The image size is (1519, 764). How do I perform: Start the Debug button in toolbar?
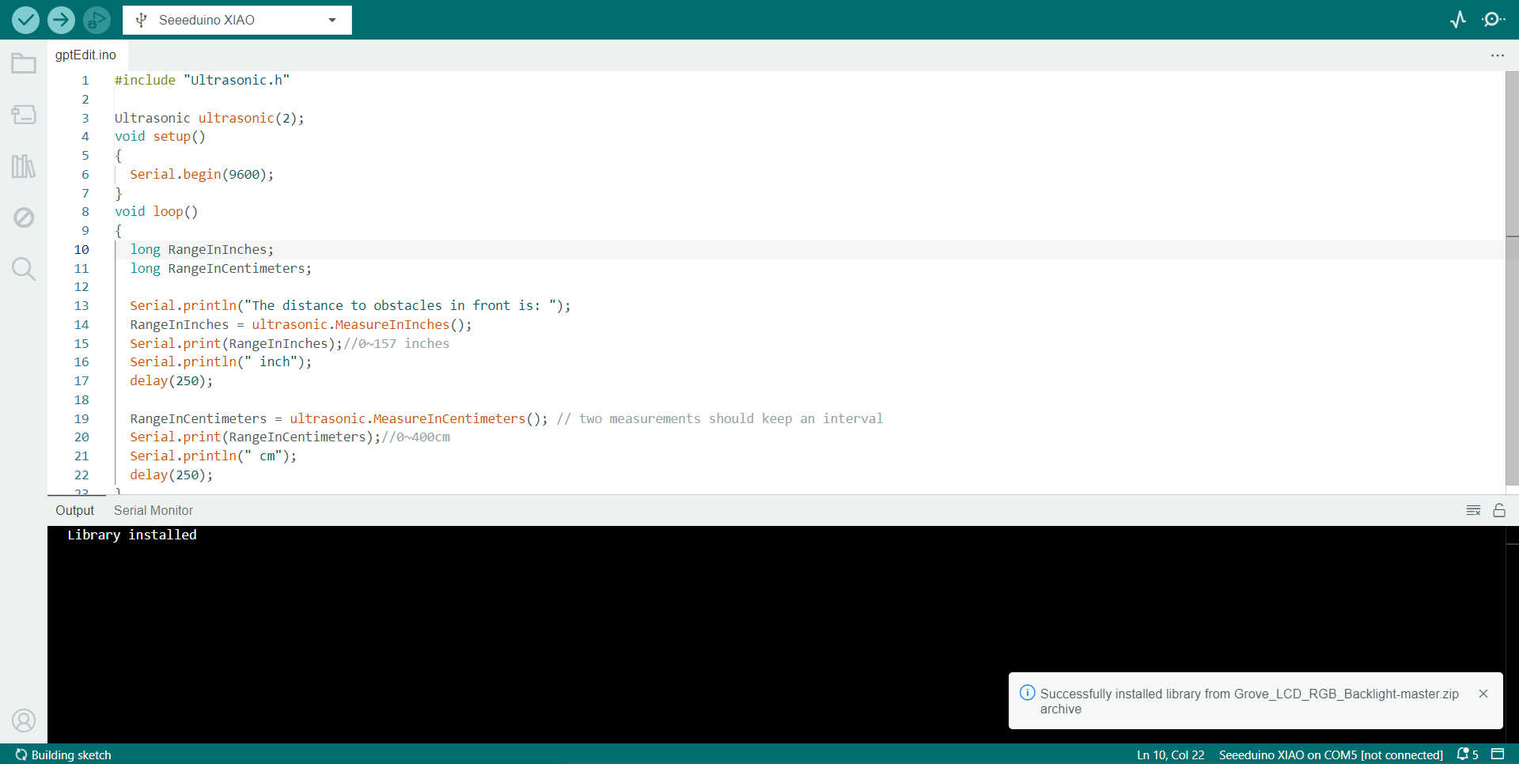tap(97, 20)
